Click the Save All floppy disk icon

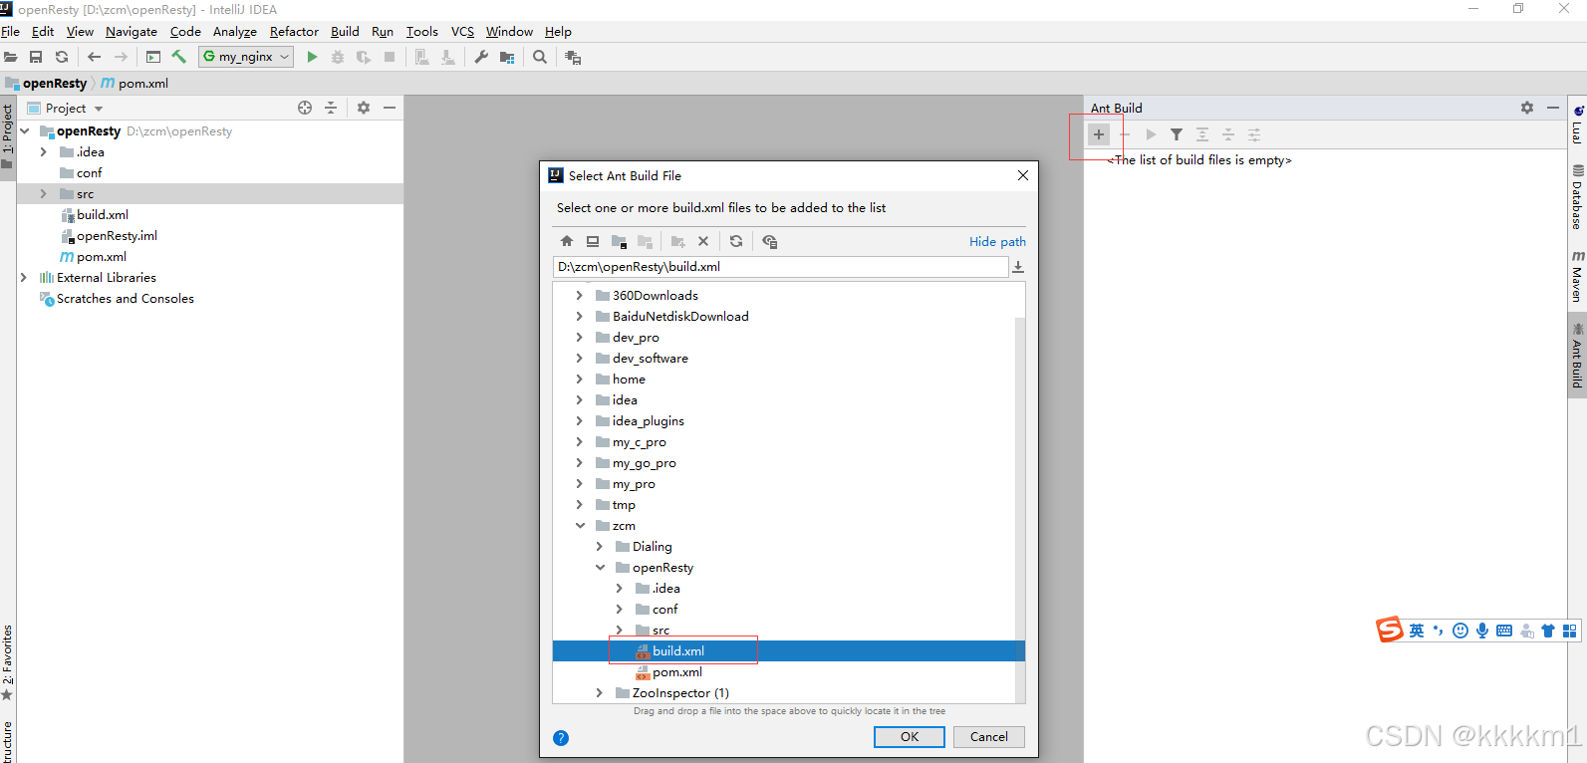[36, 57]
